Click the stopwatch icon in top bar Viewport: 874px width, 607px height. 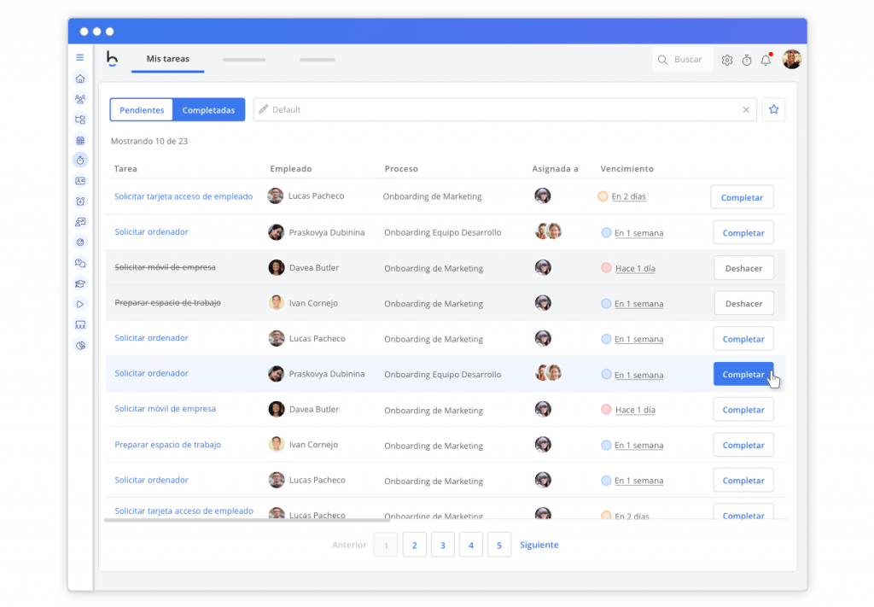747,60
